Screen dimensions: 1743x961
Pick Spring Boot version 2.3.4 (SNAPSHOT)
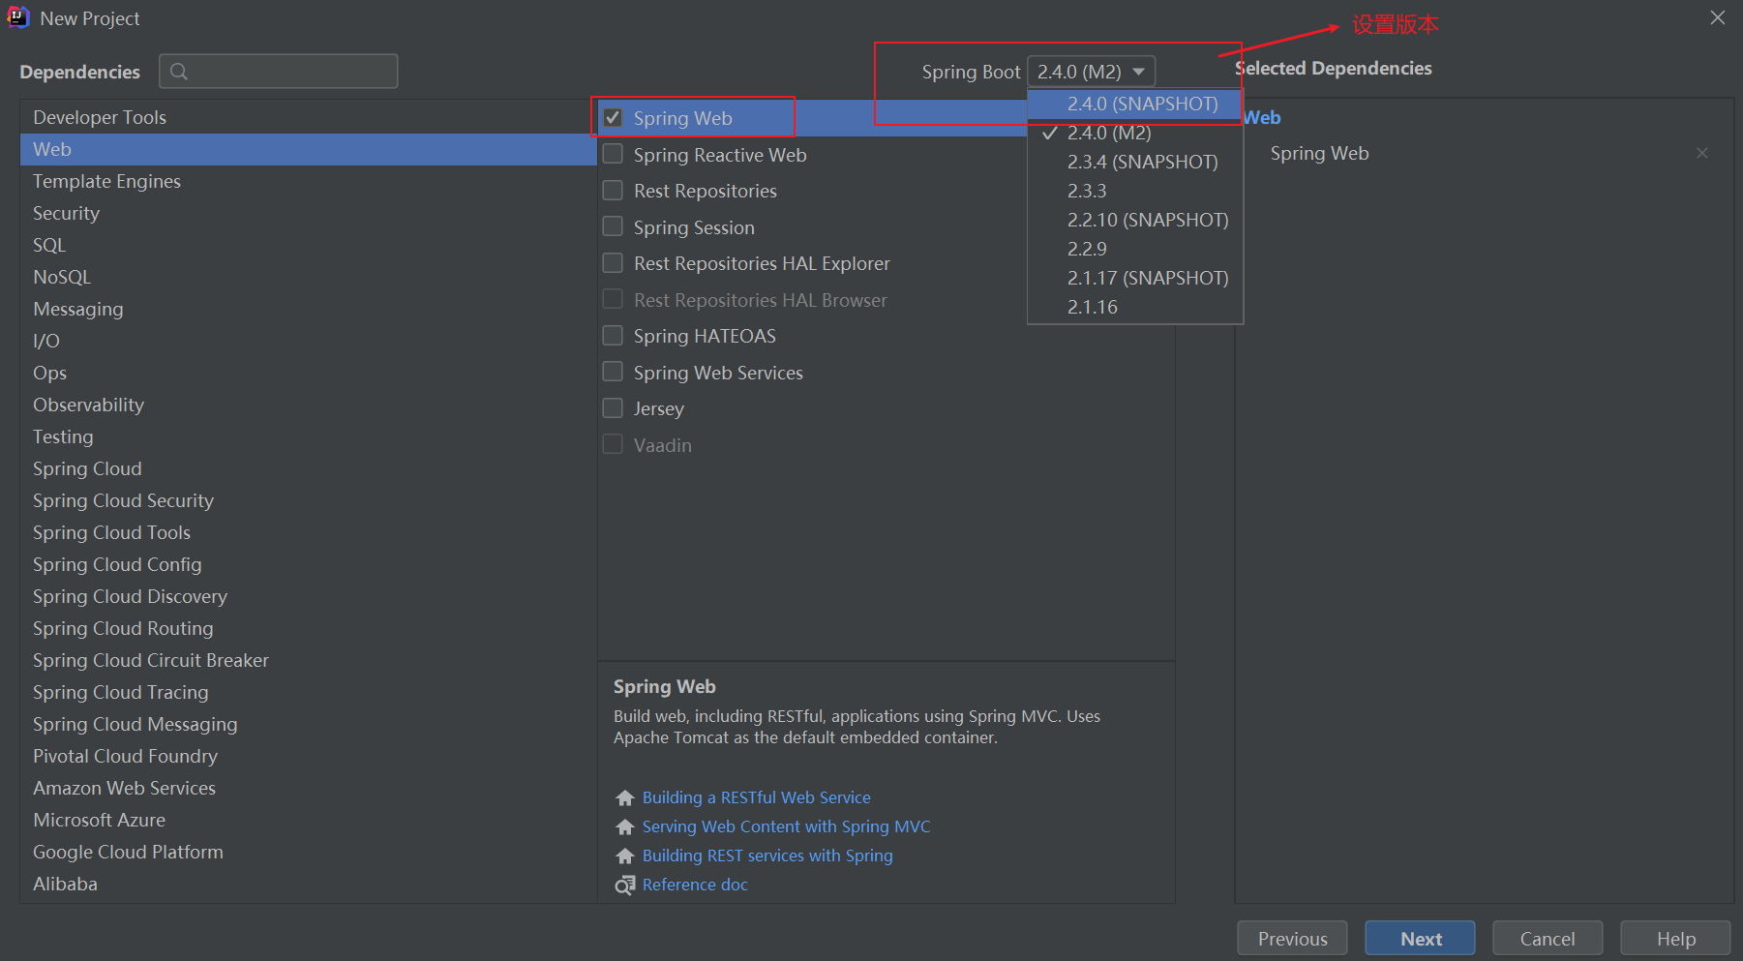point(1134,162)
